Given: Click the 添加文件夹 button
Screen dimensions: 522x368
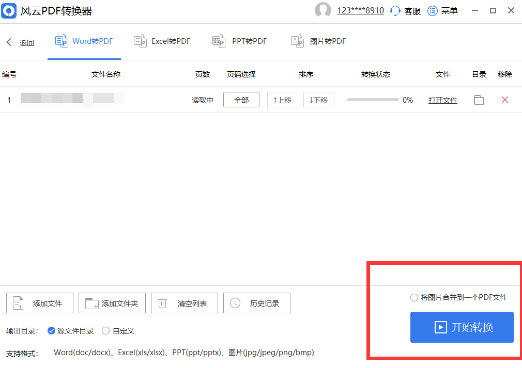Looking at the screenshot, I should coord(112,303).
